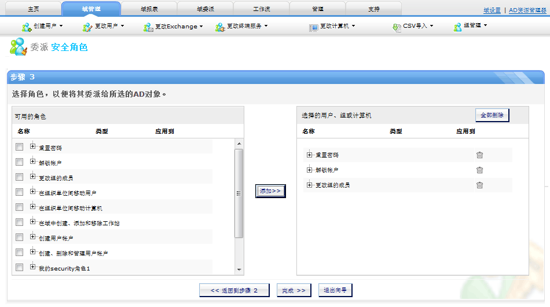Delete selected 重置密码 role with trash icon
This screenshot has width=550, height=307.
[479, 155]
